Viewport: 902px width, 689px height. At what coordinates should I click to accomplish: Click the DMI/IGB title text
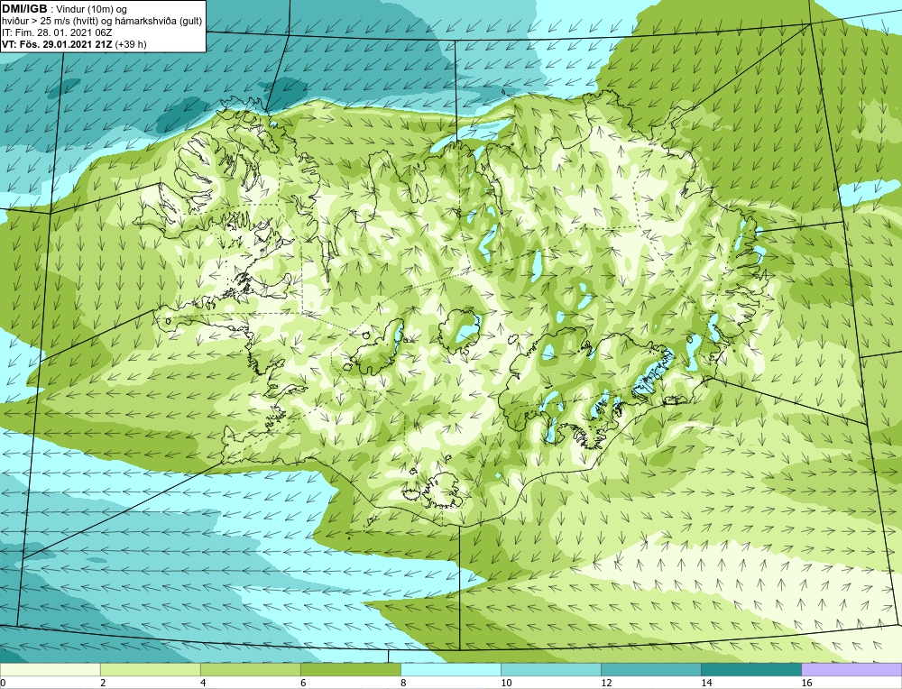tap(24, 9)
